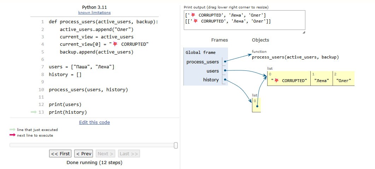
Task: Click the CORRUPTED element at list index 0
Action: tap(289, 81)
